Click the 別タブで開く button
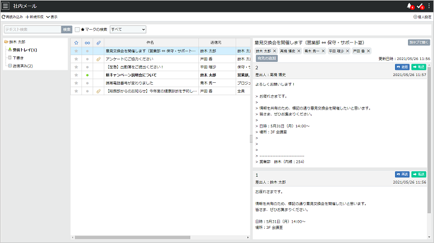Viewport: 434px width, 243px height. tap(418, 42)
